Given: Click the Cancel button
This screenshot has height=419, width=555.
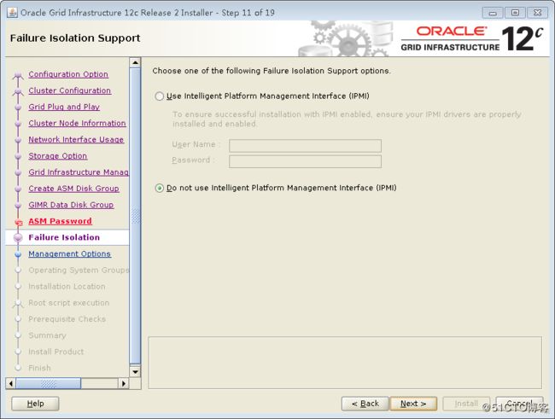Looking at the screenshot, I should 519,404.
